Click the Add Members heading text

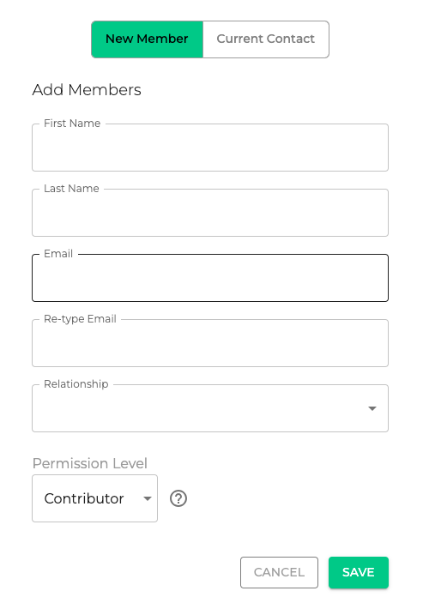(x=87, y=90)
